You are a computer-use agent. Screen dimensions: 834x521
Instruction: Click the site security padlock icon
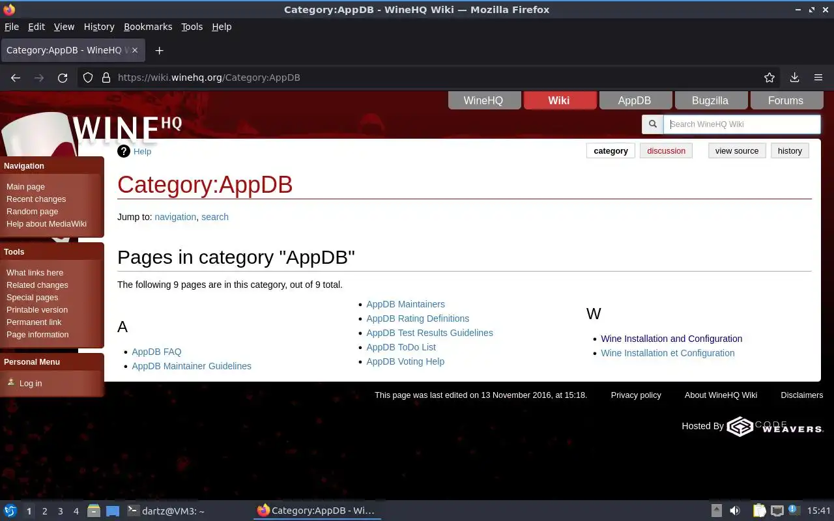[106, 77]
